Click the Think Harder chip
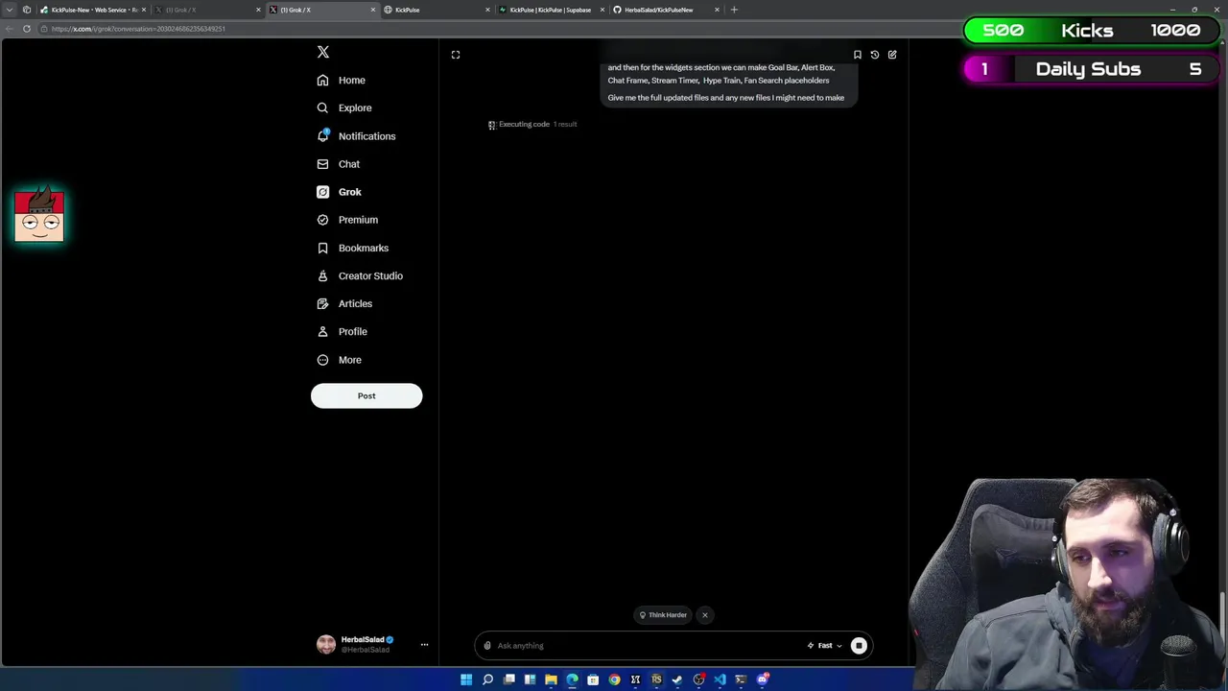The height and width of the screenshot is (691, 1228). pos(663,615)
